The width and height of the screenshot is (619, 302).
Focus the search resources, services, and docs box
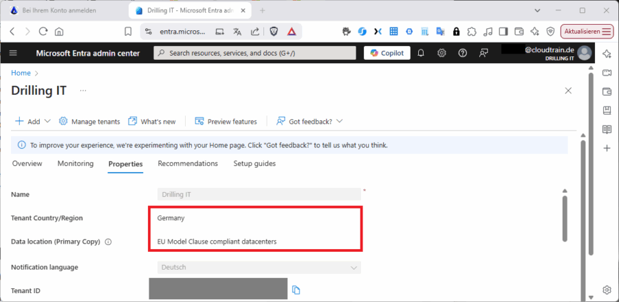point(254,53)
